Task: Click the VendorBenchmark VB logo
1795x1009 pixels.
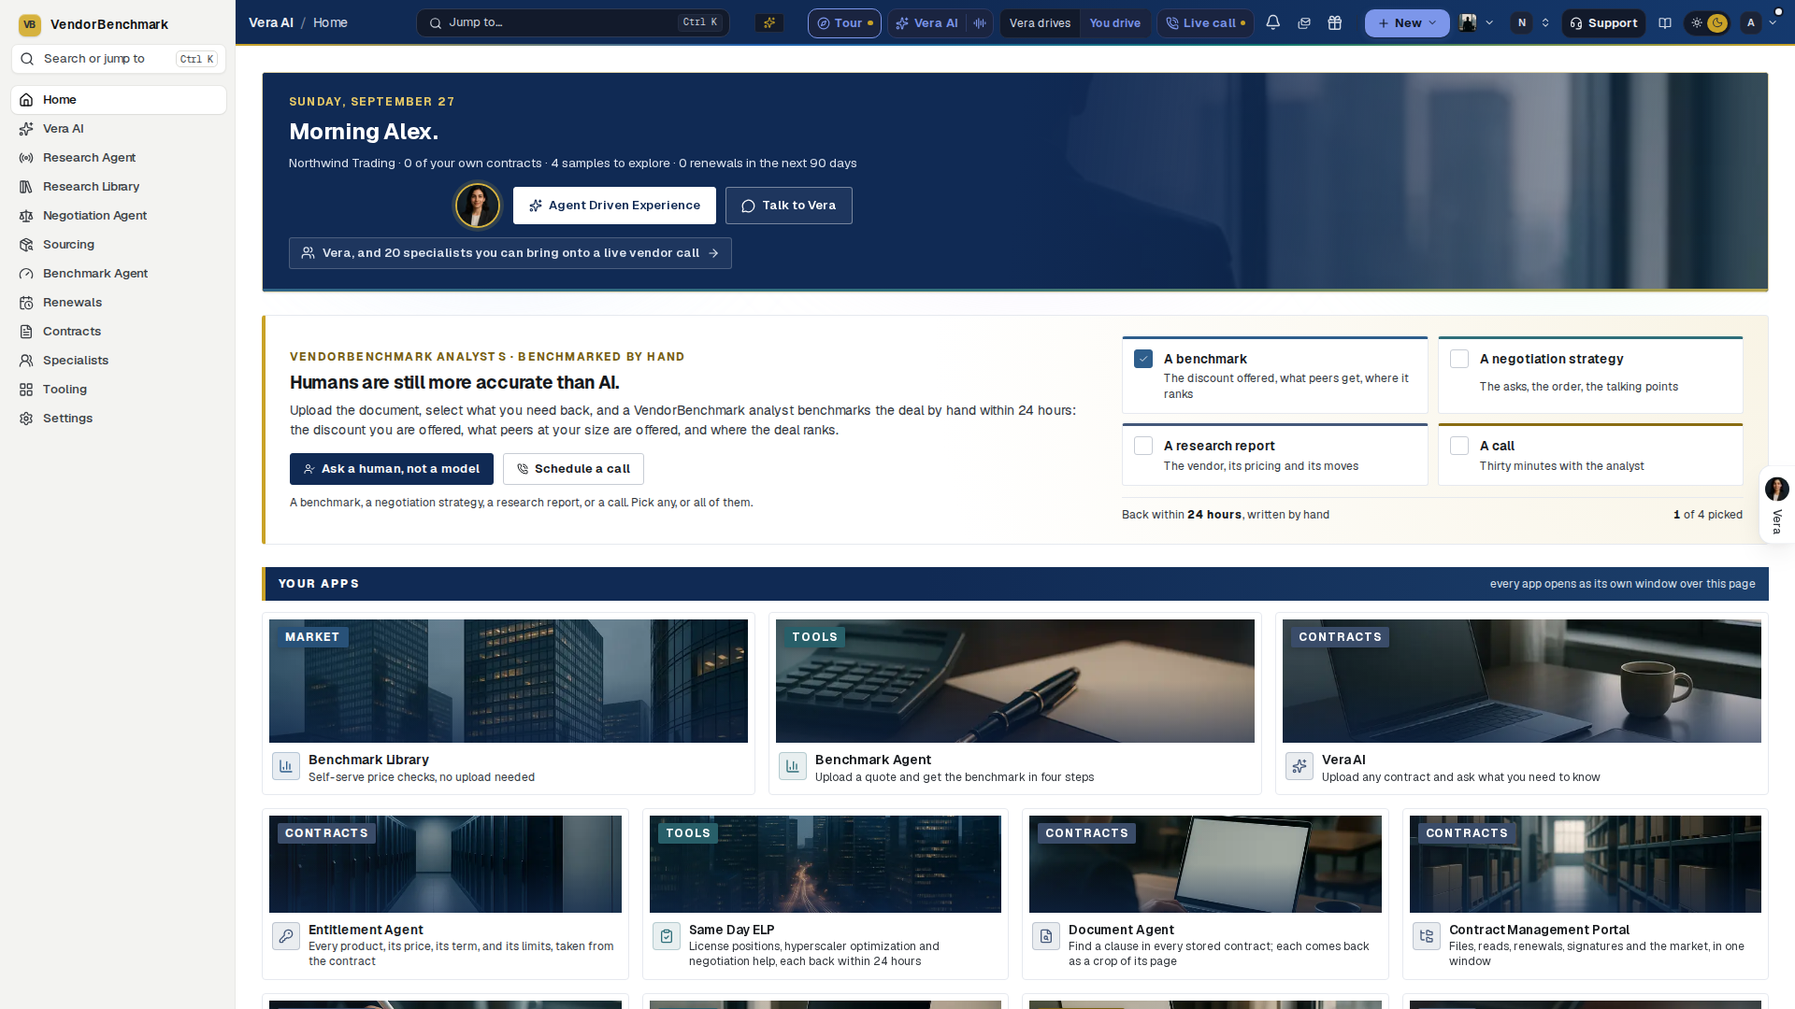Action: [x=29, y=24]
